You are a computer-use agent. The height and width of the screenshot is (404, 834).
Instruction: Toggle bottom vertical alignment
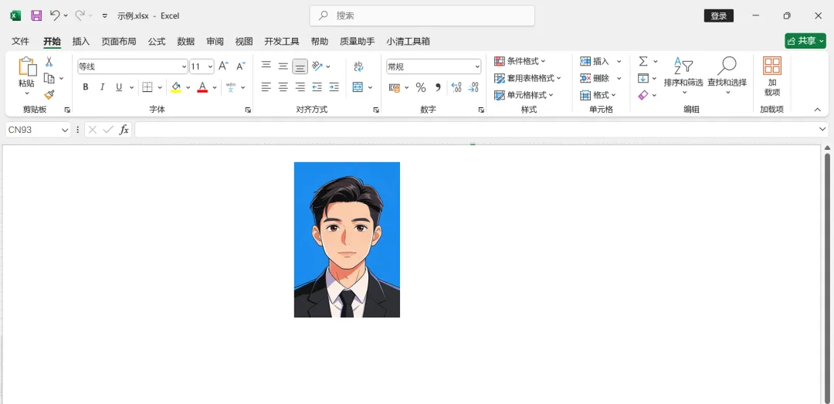[300, 66]
